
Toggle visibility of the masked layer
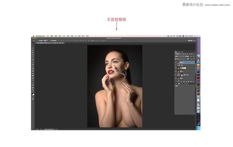[x=175, y=75]
